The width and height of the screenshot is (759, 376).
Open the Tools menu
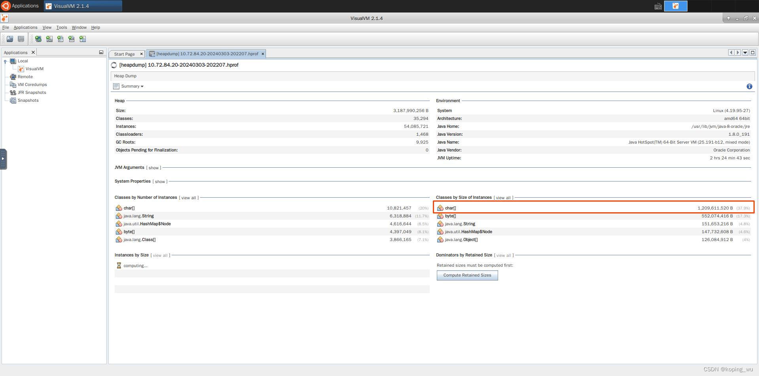(61, 27)
